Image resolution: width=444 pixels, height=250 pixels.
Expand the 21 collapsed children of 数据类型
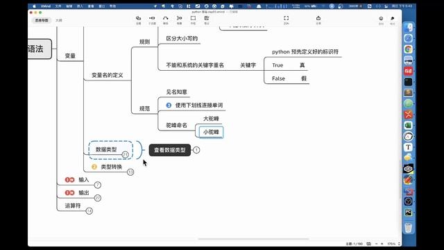pos(125,154)
